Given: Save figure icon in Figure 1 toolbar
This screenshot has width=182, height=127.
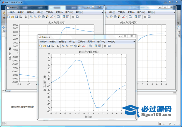Looking at the screenshot, I should click(17, 17).
